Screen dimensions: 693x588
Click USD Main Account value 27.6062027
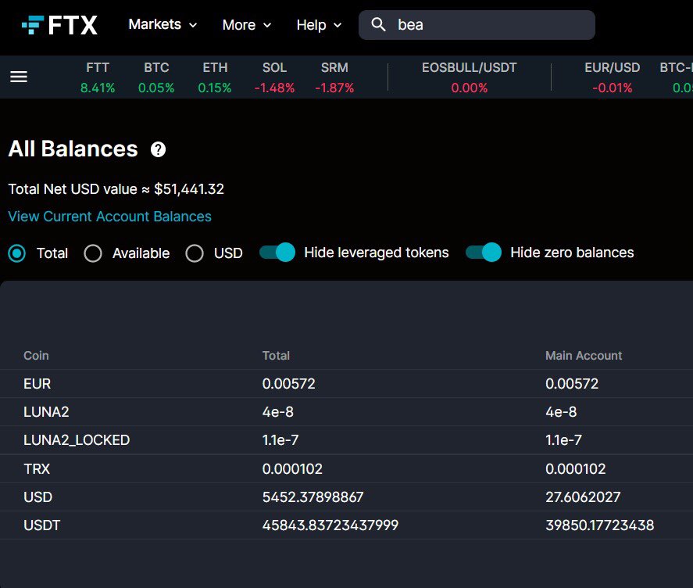point(583,497)
